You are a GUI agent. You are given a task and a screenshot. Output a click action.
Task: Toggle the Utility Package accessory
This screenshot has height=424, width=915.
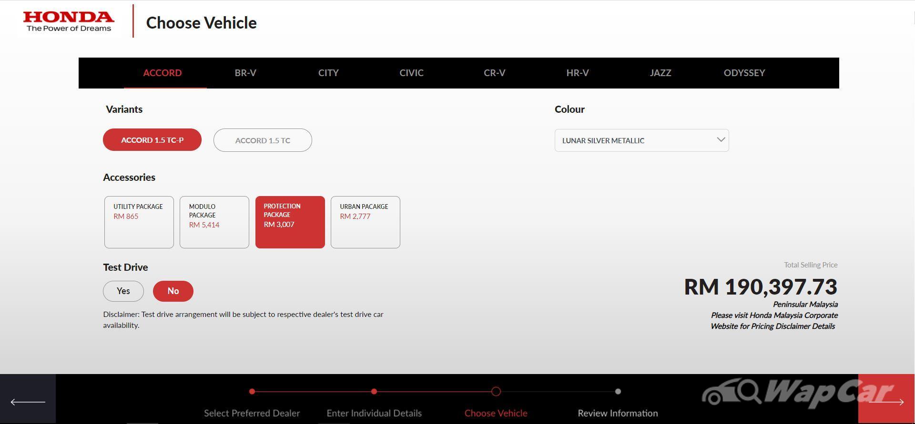(x=139, y=222)
